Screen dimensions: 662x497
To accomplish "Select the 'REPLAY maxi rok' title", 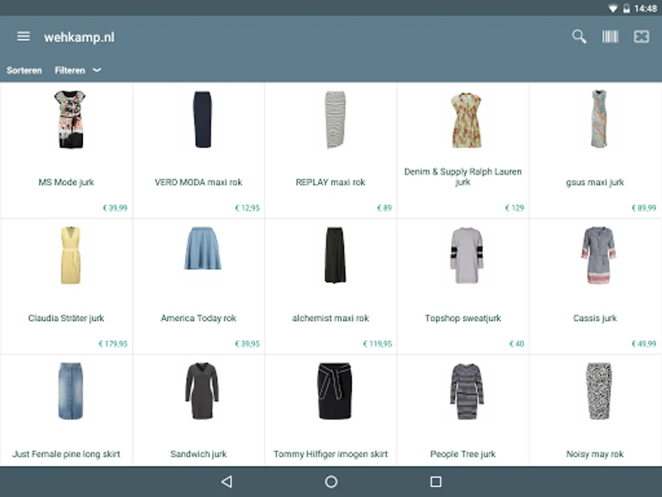I will [330, 182].
